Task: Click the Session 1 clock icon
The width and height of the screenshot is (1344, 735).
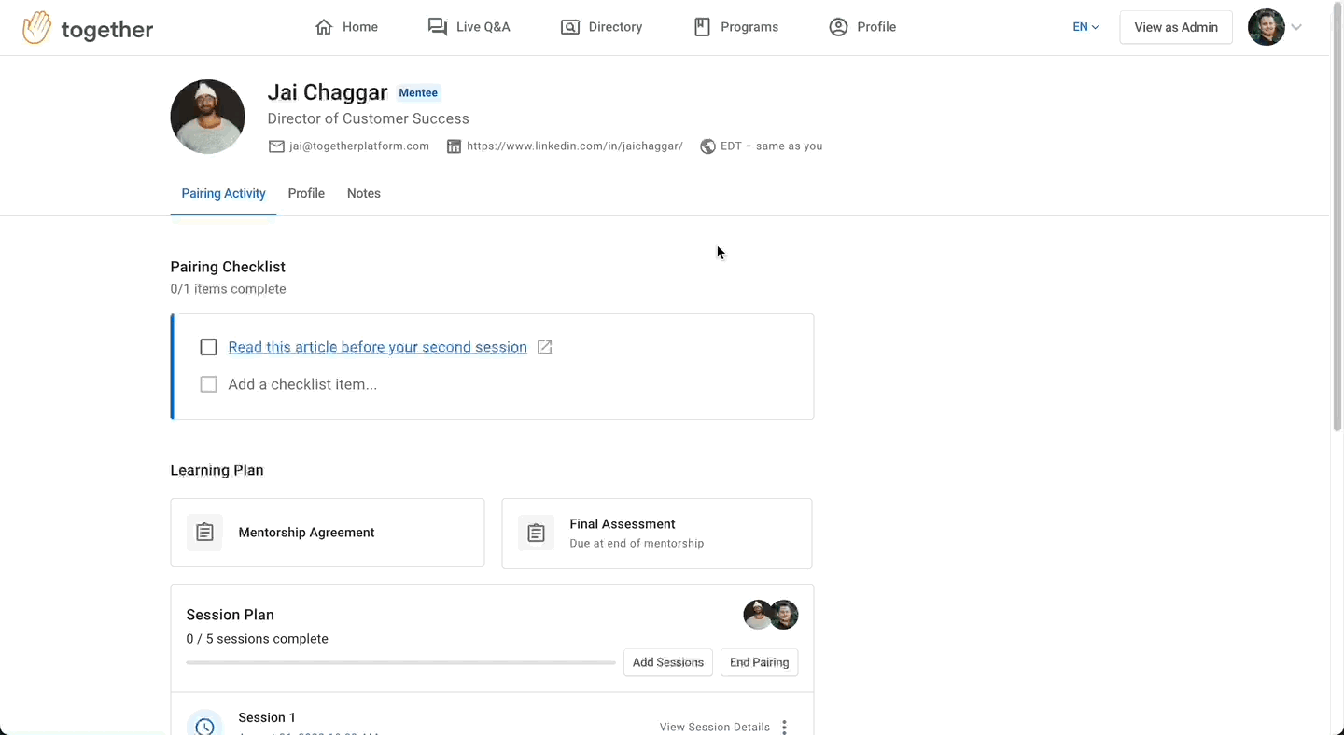Action: pos(204,725)
